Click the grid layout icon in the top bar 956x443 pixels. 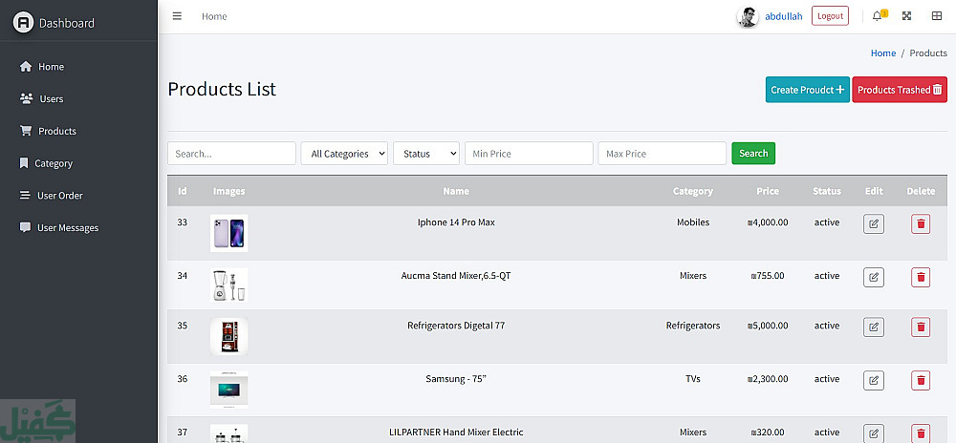pyautogui.click(x=936, y=16)
